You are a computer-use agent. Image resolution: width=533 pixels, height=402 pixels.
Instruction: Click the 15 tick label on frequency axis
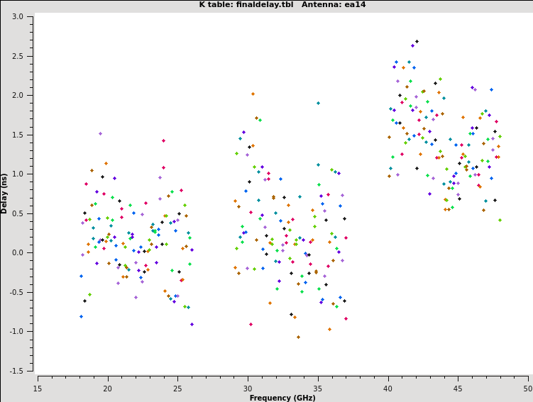pyautogui.click(x=38, y=388)
